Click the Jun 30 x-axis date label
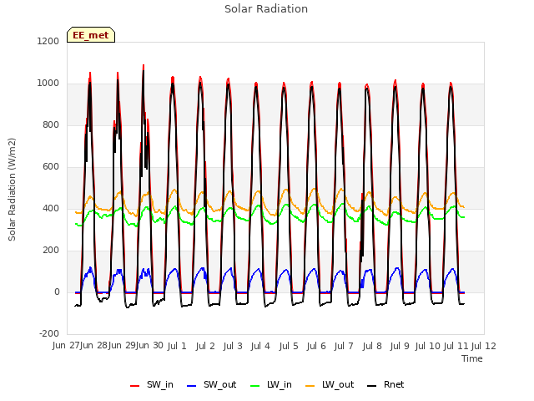 pyautogui.click(x=149, y=346)
